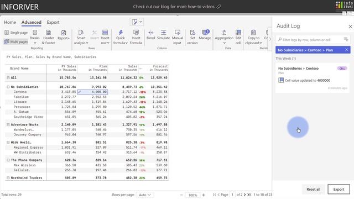Expand ribbon with right arrow
354x199 pixels.
point(270,39)
